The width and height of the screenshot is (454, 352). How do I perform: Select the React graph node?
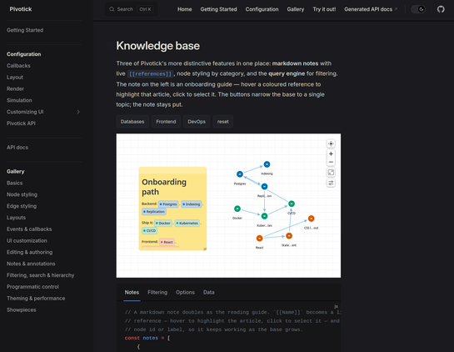259,239
